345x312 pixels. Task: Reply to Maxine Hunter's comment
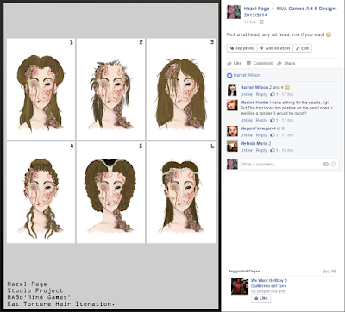click(261, 120)
